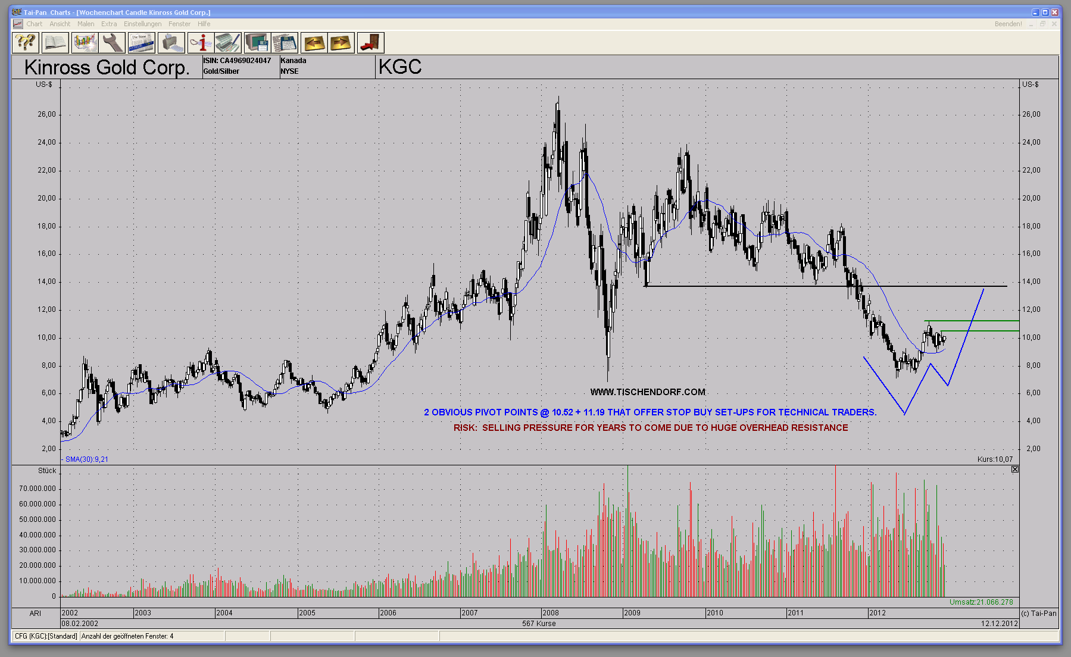Close the volume panel with X box
Image resolution: width=1071 pixels, height=657 pixels.
coord(1015,470)
